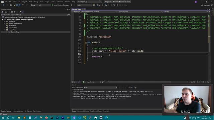Click Show All Files icon in Solution Explorer
Image resolution: width=214 pixels, height=120 pixels.
pyautogui.click(x=15, y=12)
